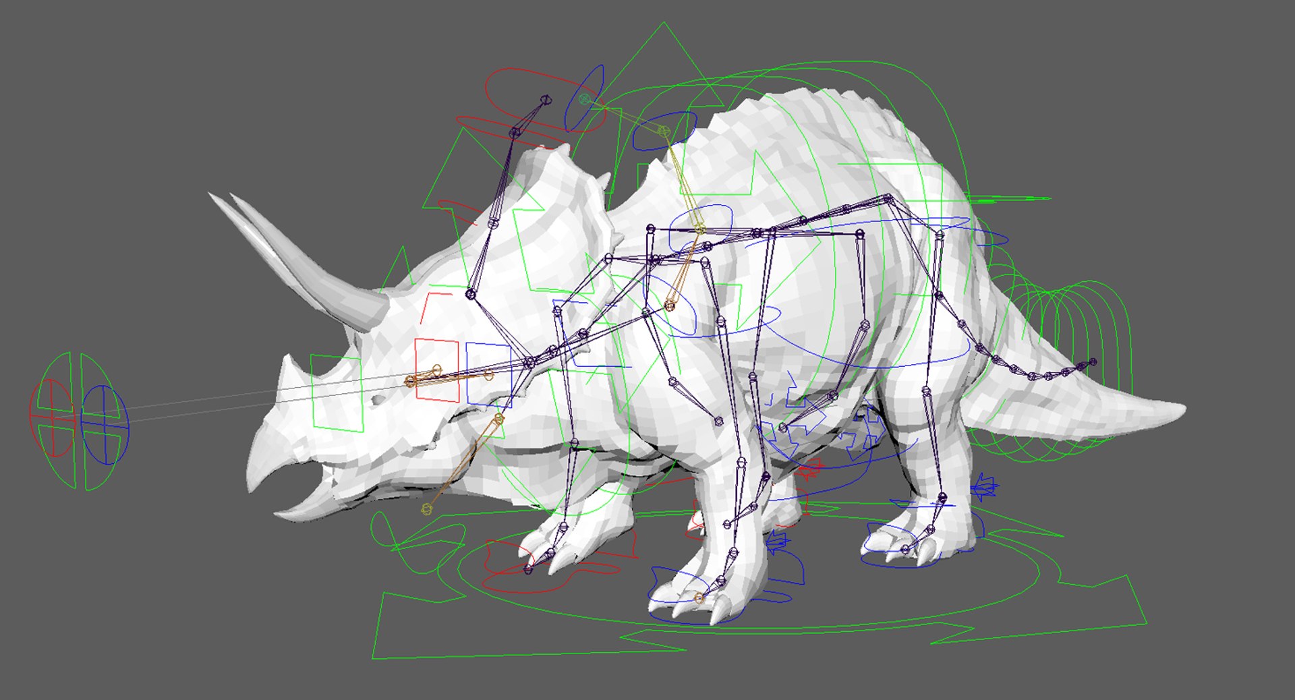
Task: Select the blue eye-aim circle control
Action: (x=105, y=425)
